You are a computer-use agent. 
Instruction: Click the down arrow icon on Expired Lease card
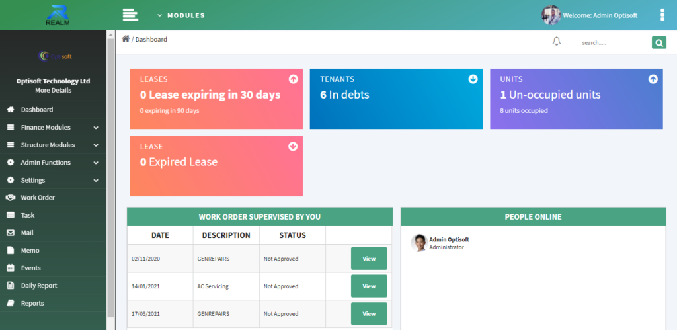pyautogui.click(x=293, y=146)
